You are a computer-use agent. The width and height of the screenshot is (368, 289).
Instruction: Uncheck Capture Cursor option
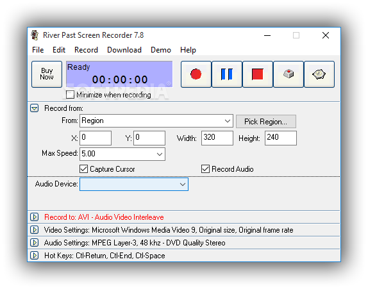83,169
